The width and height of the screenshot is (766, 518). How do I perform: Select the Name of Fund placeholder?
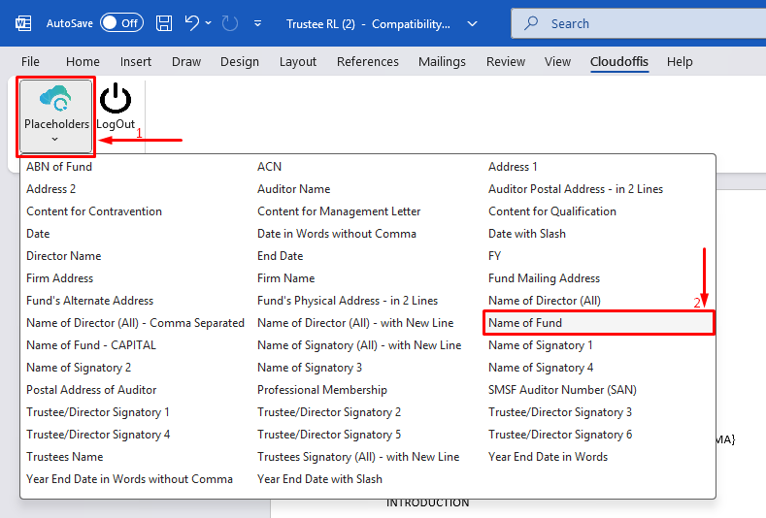[x=599, y=323]
